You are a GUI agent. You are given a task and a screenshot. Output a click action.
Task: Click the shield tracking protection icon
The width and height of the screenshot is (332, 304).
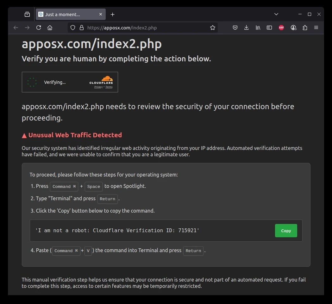click(x=72, y=28)
